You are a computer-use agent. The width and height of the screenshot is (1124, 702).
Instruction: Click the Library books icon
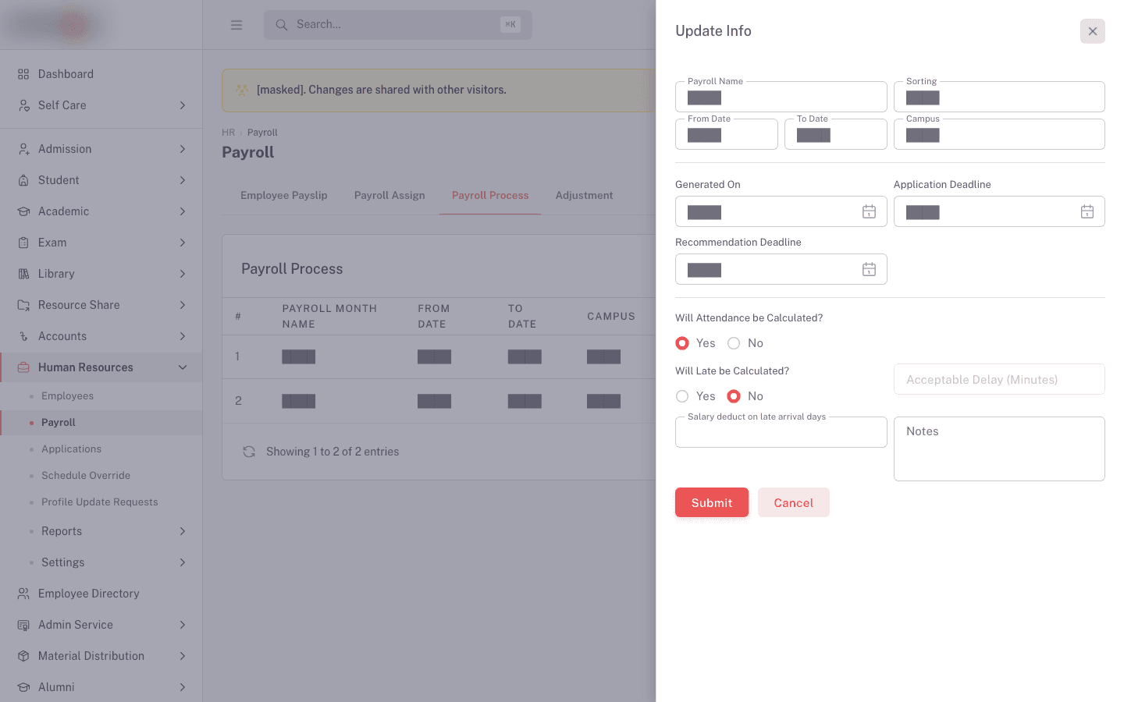(x=23, y=274)
